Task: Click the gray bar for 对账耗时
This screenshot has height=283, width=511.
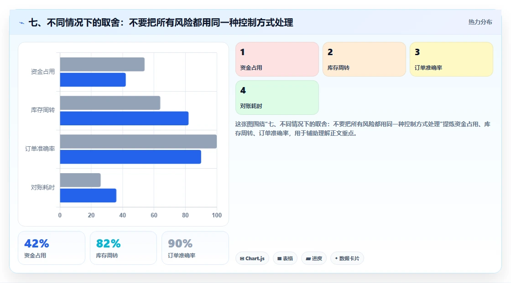Action: pos(80,180)
